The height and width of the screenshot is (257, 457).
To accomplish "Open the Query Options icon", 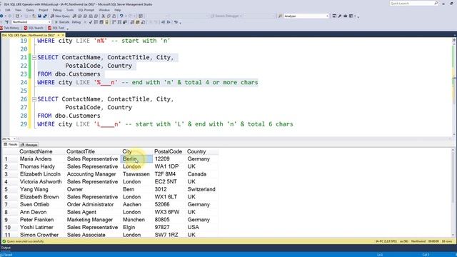I will pos(101,22).
